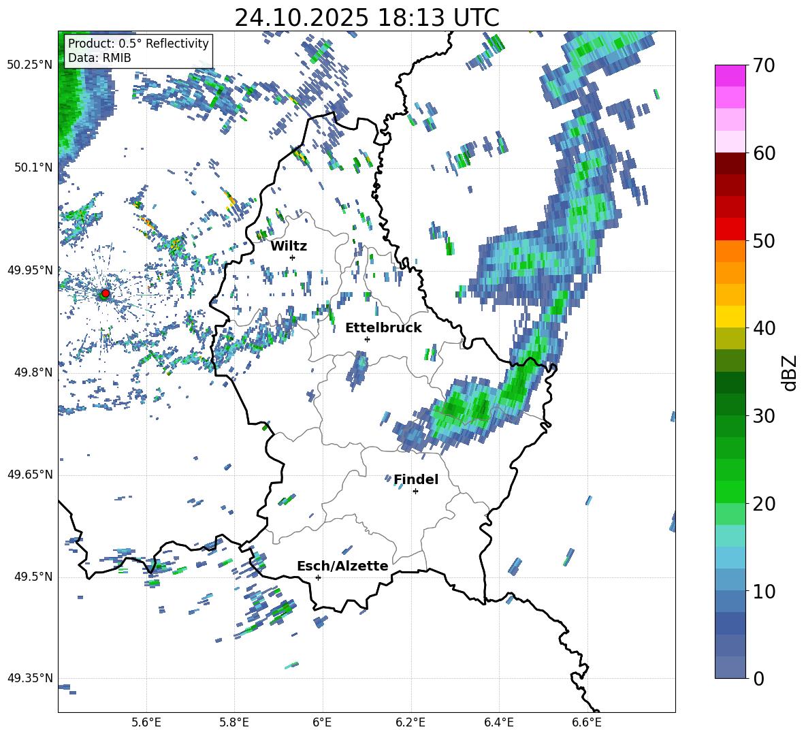Viewport: 806px width, 736px height.
Task: Click the 6.6°E longitude label
Action: pyautogui.click(x=587, y=722)
